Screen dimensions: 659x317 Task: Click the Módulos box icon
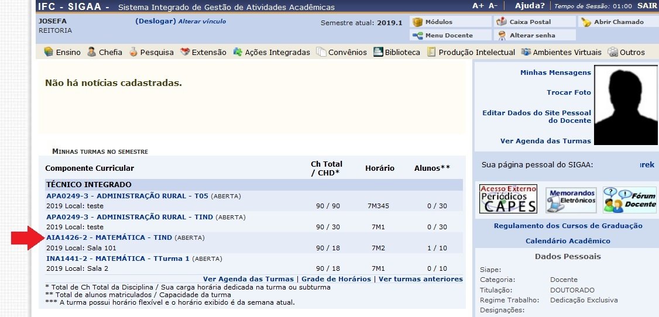417,22
